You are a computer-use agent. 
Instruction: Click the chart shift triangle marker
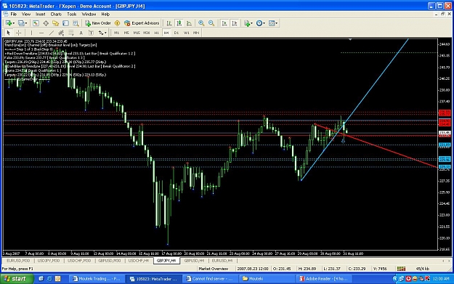(x=350, y=39)
